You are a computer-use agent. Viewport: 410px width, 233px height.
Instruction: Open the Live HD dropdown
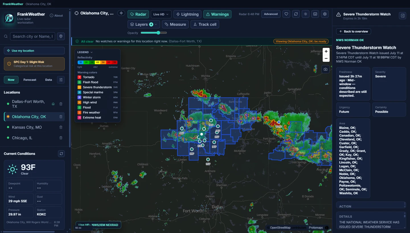tap(161, 14)
